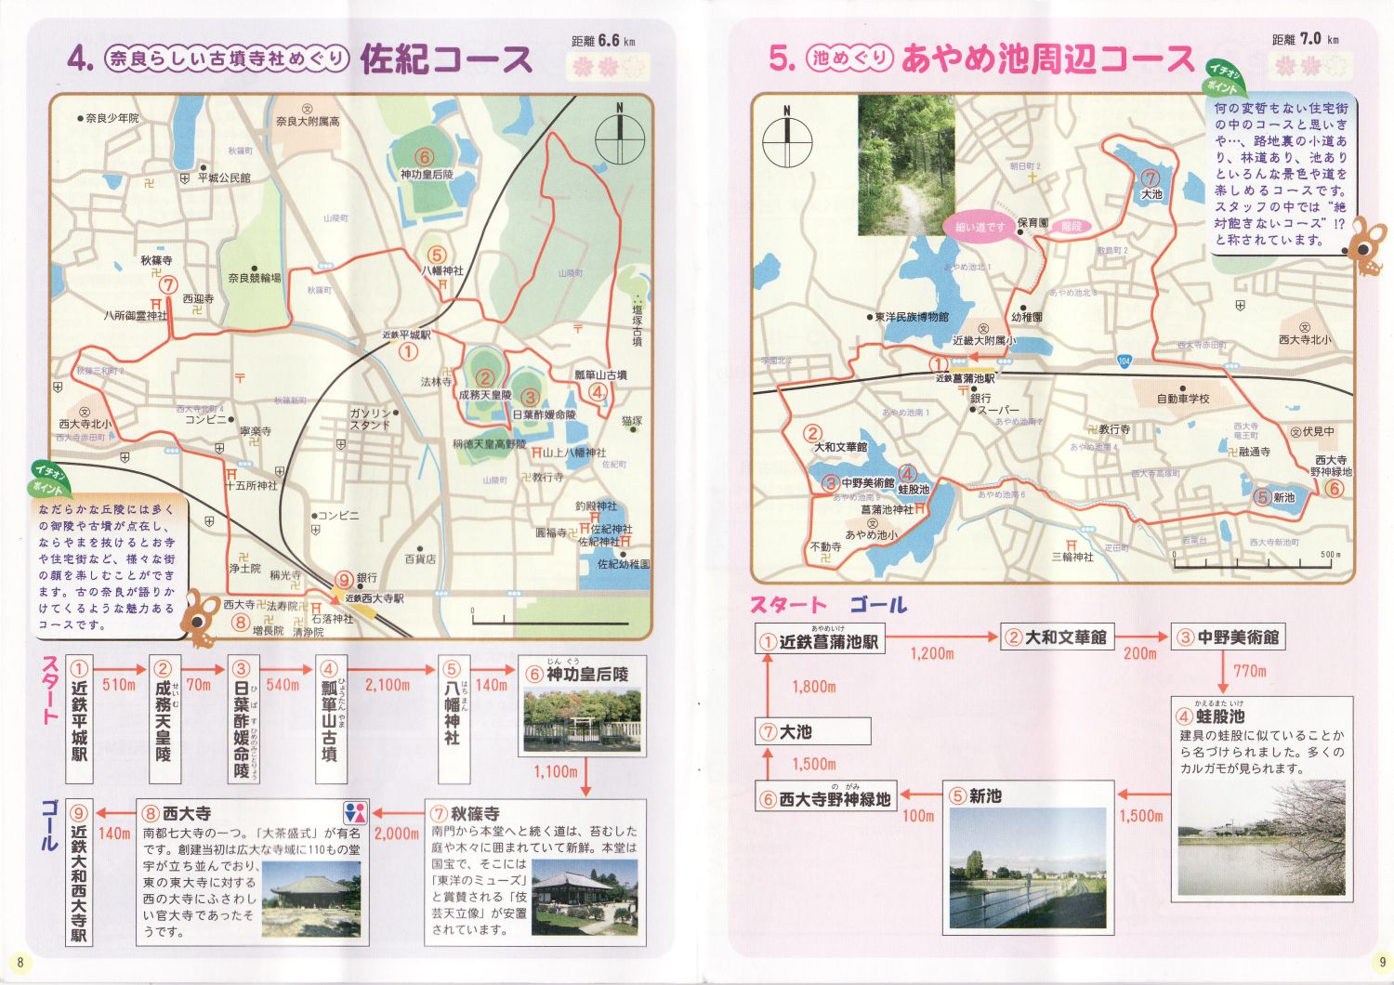Click the 奈良競輪場 label on the map
Screen dimensions: 1394x985
click(254, 278)
